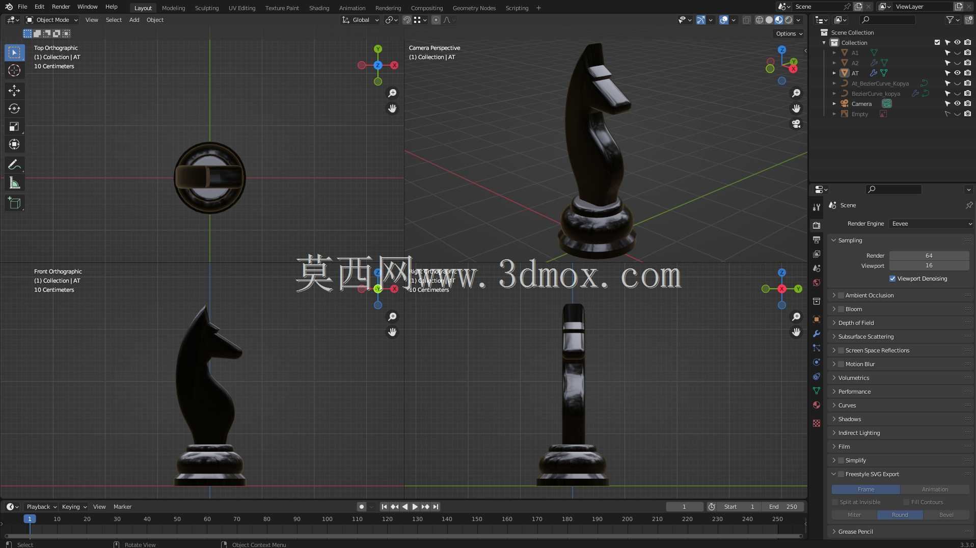
Task: Open Object Mode dropdown
Action: 52,20
